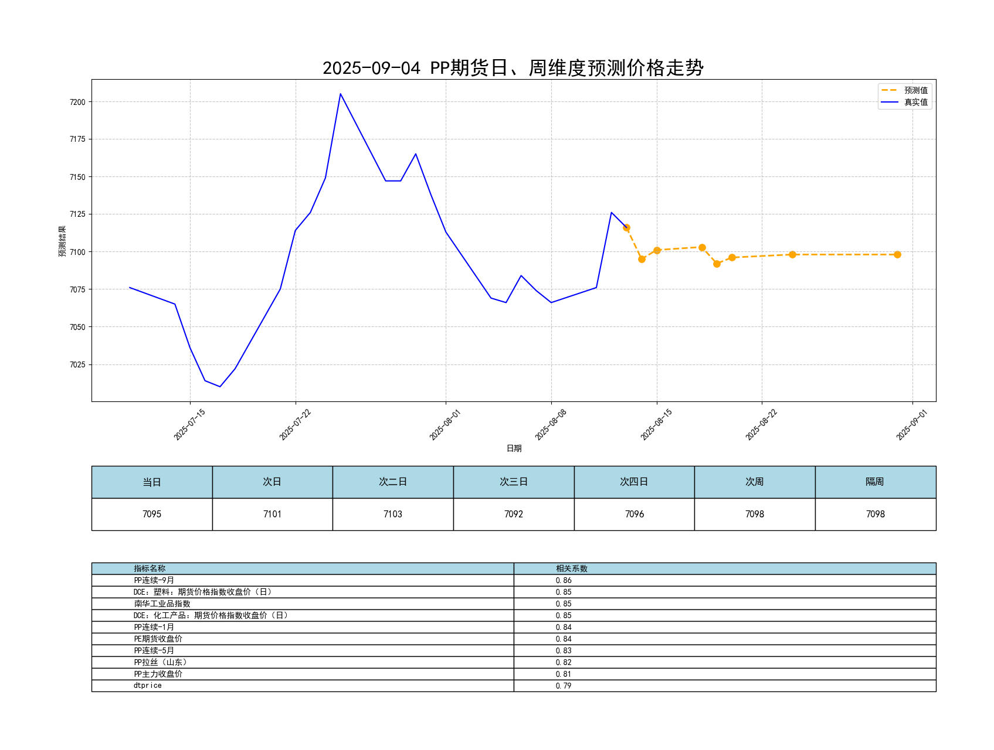Click the 相关系数 column header
The height and width of the screenshot is (750, 994).
(x=571, y=568)
